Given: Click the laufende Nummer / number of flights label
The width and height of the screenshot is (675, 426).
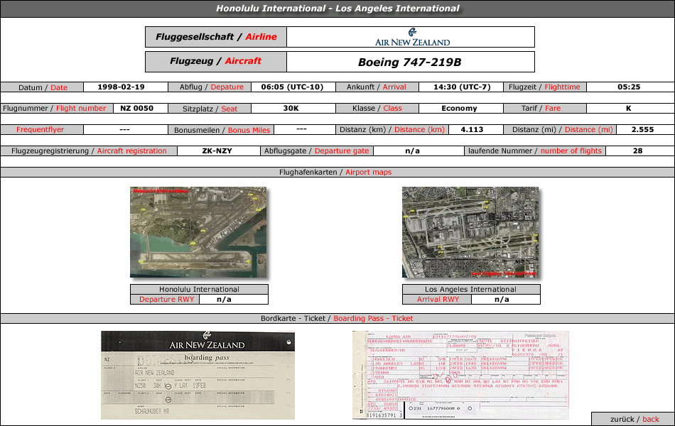Looking at the screenshot, I should click(534, 151).
